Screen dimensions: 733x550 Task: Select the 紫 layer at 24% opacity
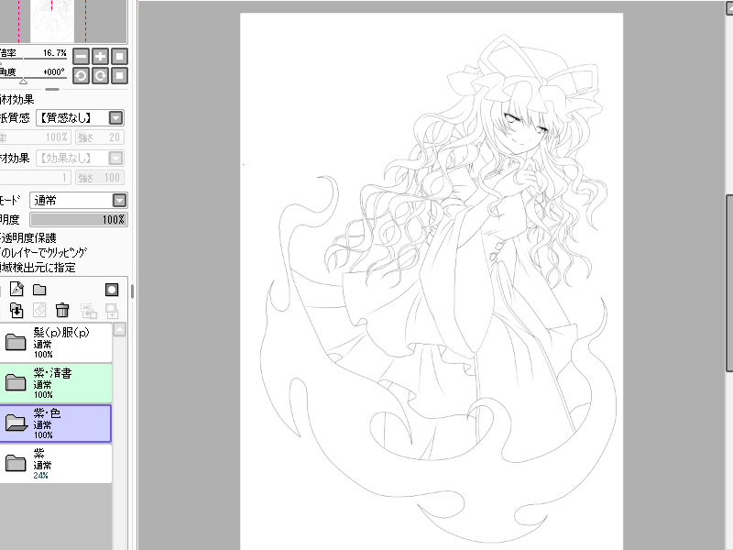pos(56,464)
